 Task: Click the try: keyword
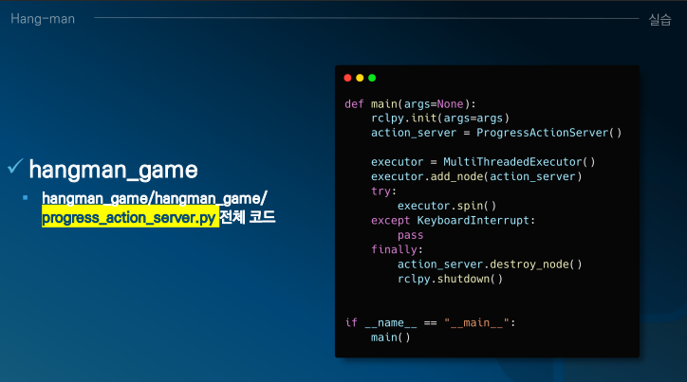point(383,191)
